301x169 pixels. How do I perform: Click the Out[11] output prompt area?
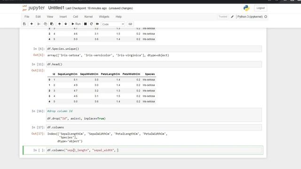pos(38,70)
